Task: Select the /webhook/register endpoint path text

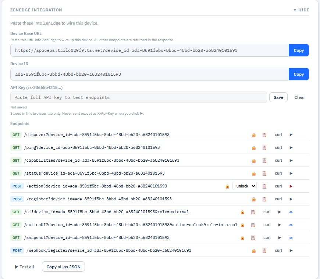Action: coord(109,250)
